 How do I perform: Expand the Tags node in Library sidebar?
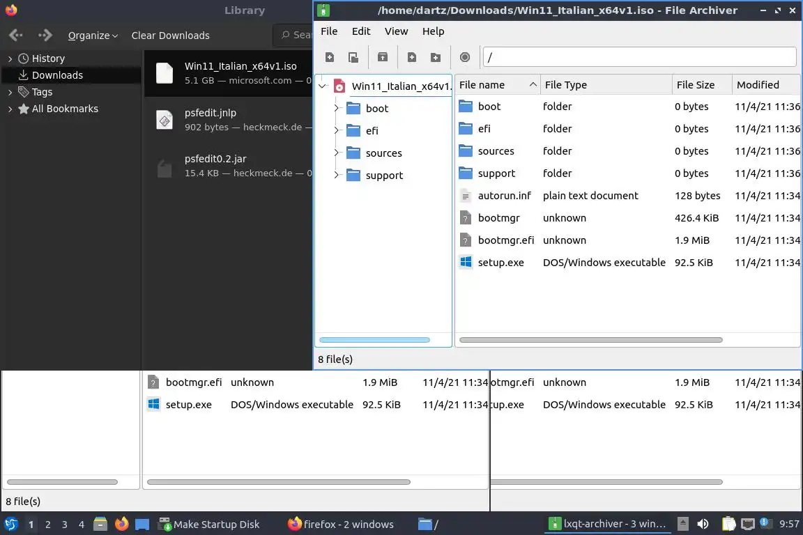10,92
